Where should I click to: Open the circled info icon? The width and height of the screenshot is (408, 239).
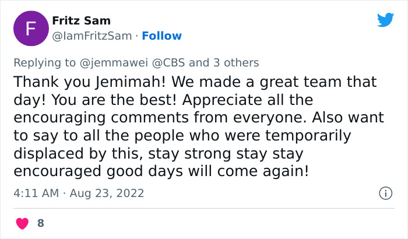pyautogui.click(x=385, y=193)
